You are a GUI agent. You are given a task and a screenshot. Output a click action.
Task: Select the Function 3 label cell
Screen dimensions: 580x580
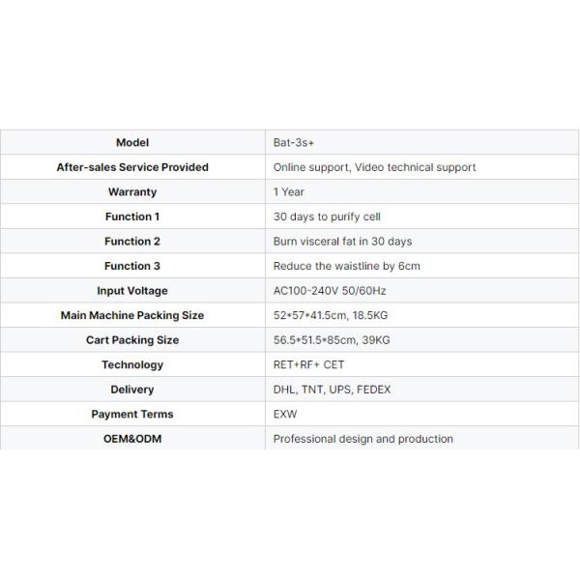click(132, 266)
